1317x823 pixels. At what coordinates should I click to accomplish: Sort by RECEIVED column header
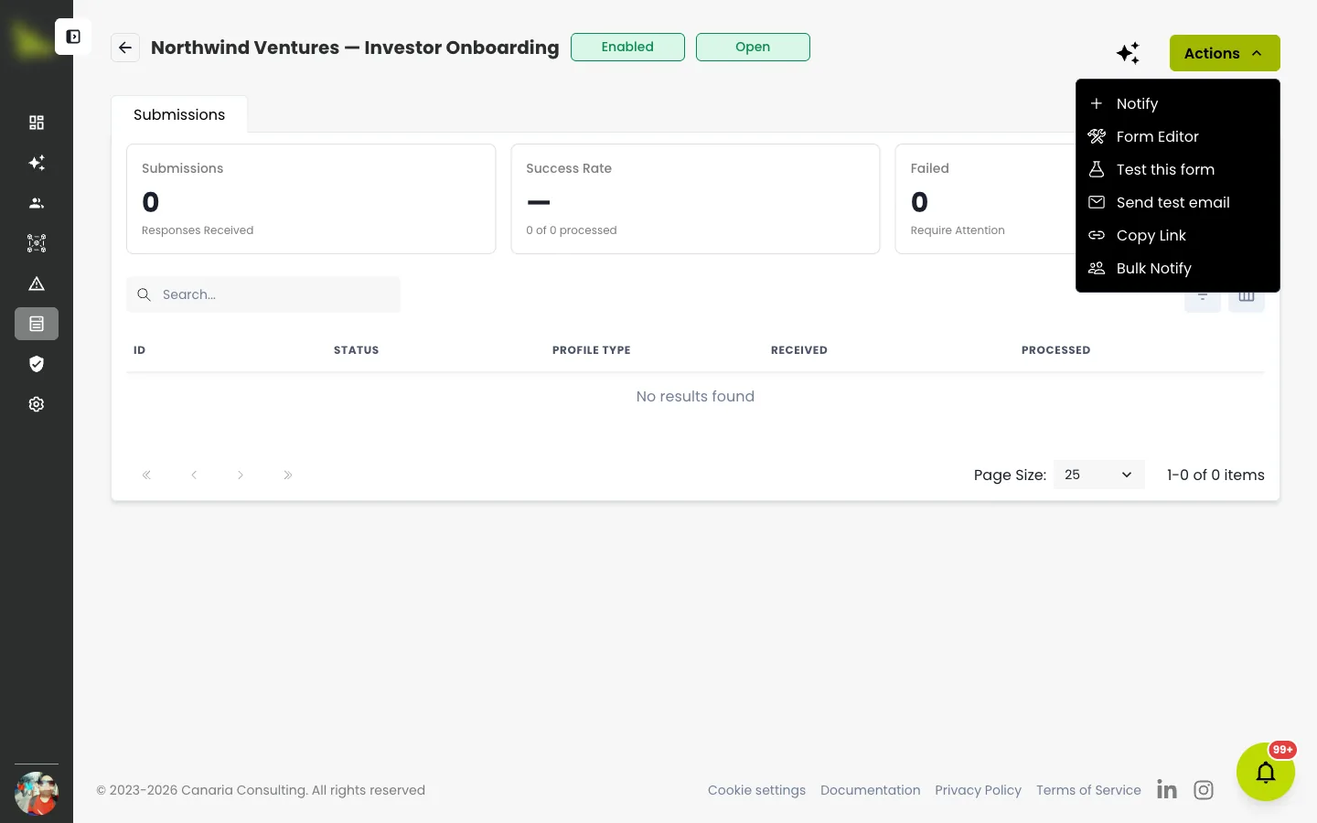tap(799, 350)
